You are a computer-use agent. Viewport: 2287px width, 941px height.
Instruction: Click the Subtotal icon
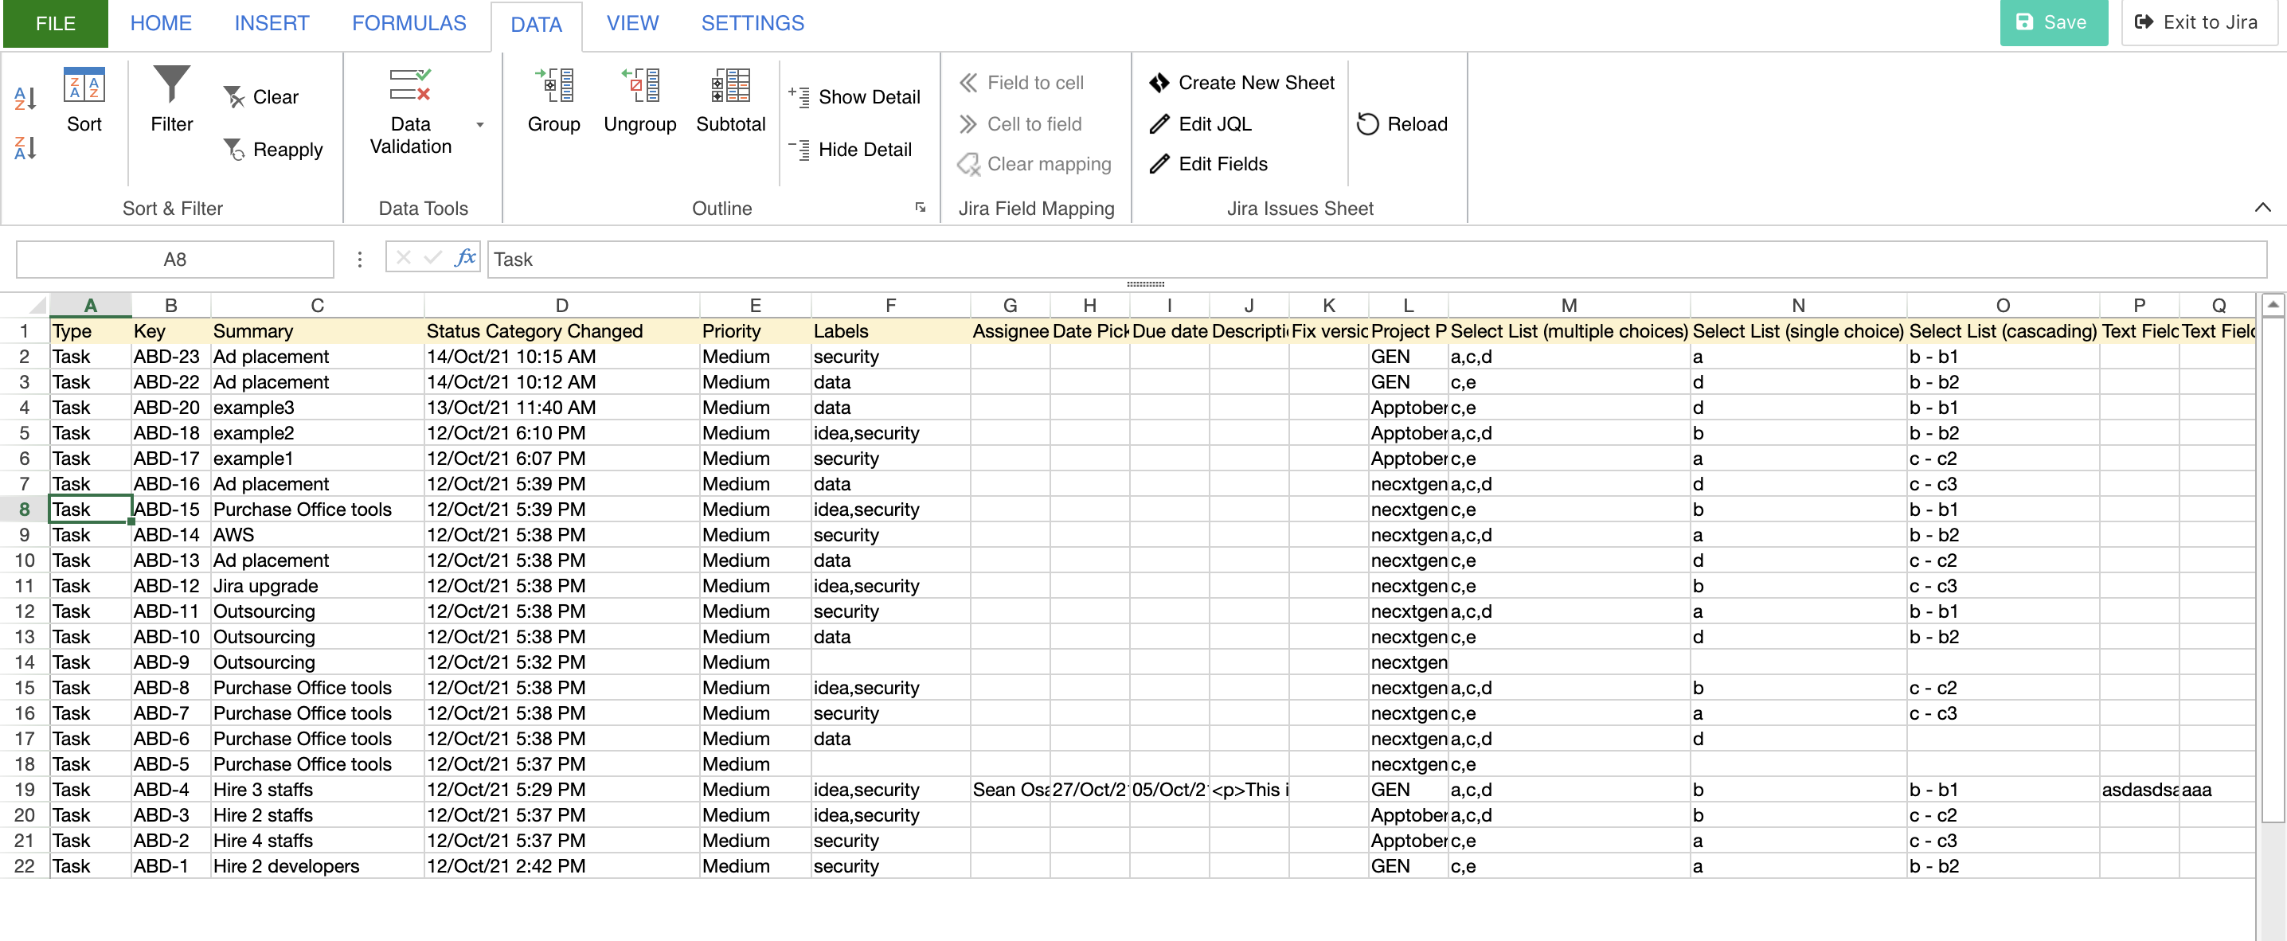coord(729,86)
